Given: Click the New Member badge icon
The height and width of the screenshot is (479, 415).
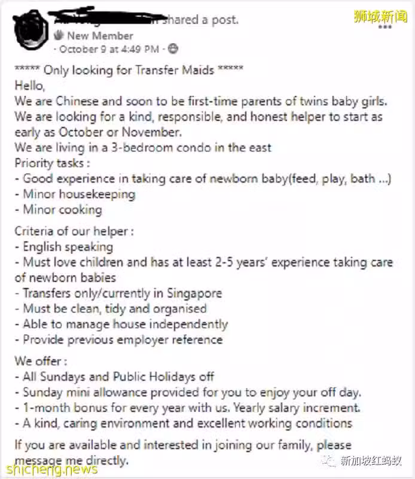Looking at the screenshot, I should (x=59, y=35).
